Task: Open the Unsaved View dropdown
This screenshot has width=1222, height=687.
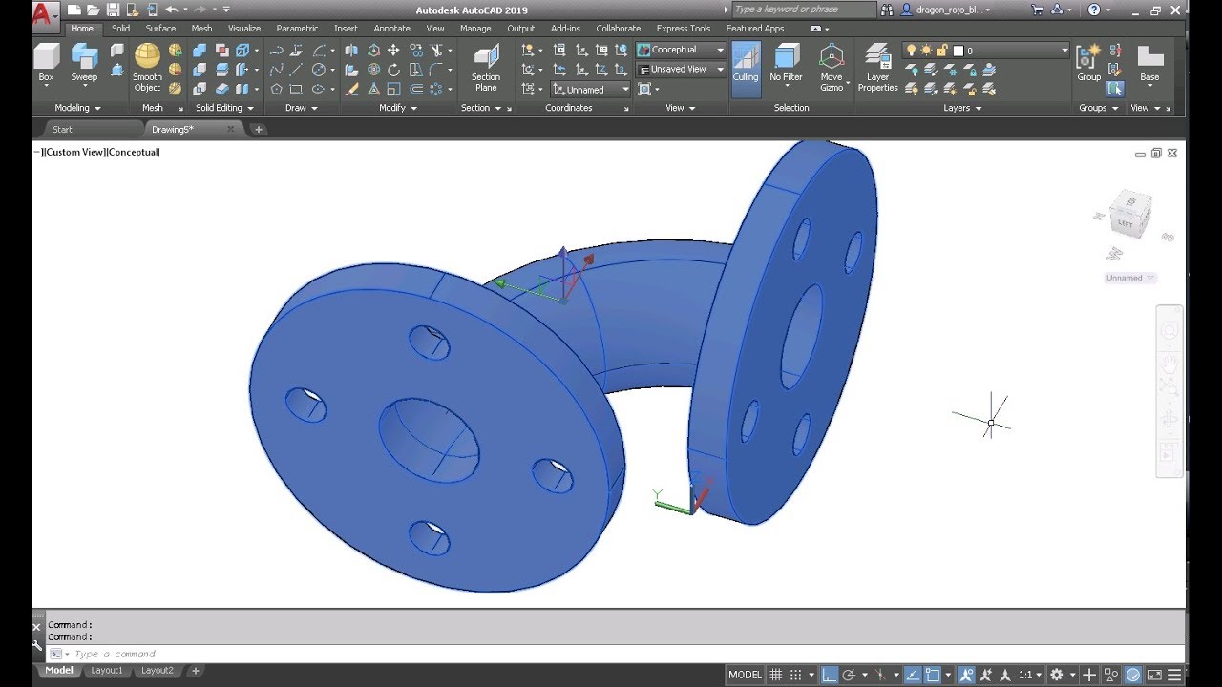Action: coord(681,70)
